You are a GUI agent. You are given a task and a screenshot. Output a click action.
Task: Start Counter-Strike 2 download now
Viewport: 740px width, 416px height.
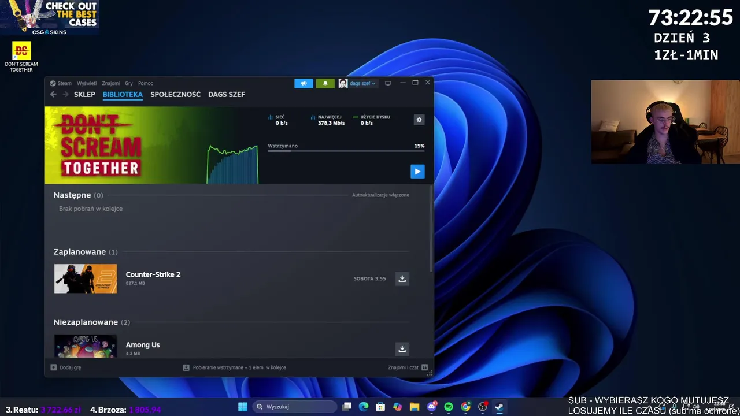tap(402, 278)
